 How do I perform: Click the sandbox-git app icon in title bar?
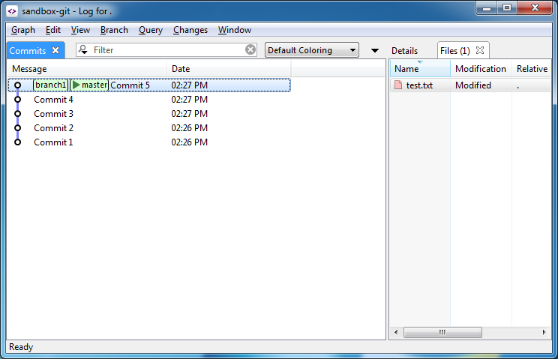point(12,11)
